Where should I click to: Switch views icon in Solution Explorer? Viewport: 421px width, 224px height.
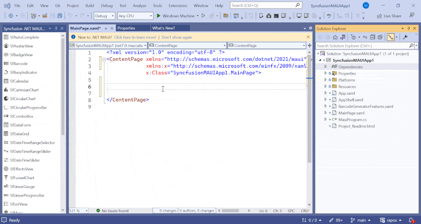pyautogui.click(x=343, y=37)
